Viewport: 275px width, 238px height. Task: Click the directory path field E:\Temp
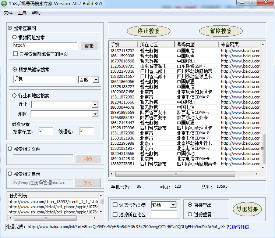click(43, 183)
